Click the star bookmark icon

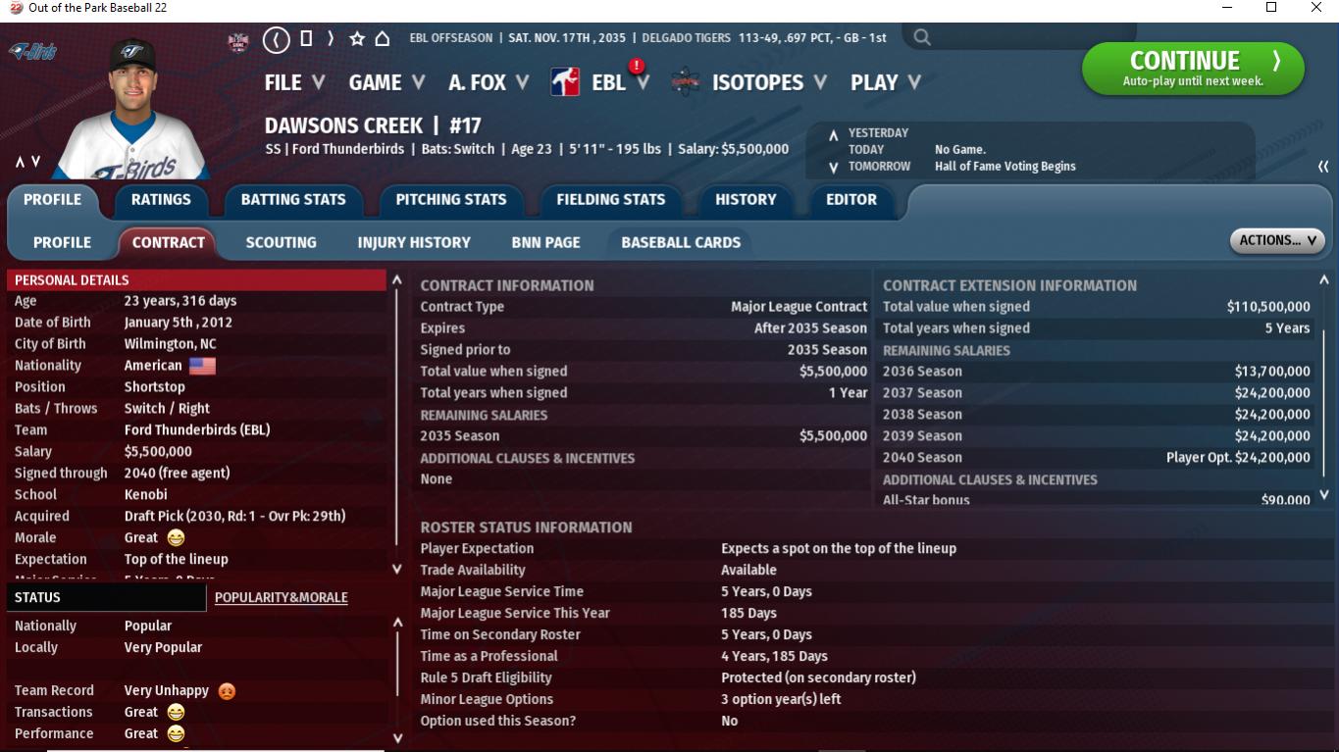(357, 38)
